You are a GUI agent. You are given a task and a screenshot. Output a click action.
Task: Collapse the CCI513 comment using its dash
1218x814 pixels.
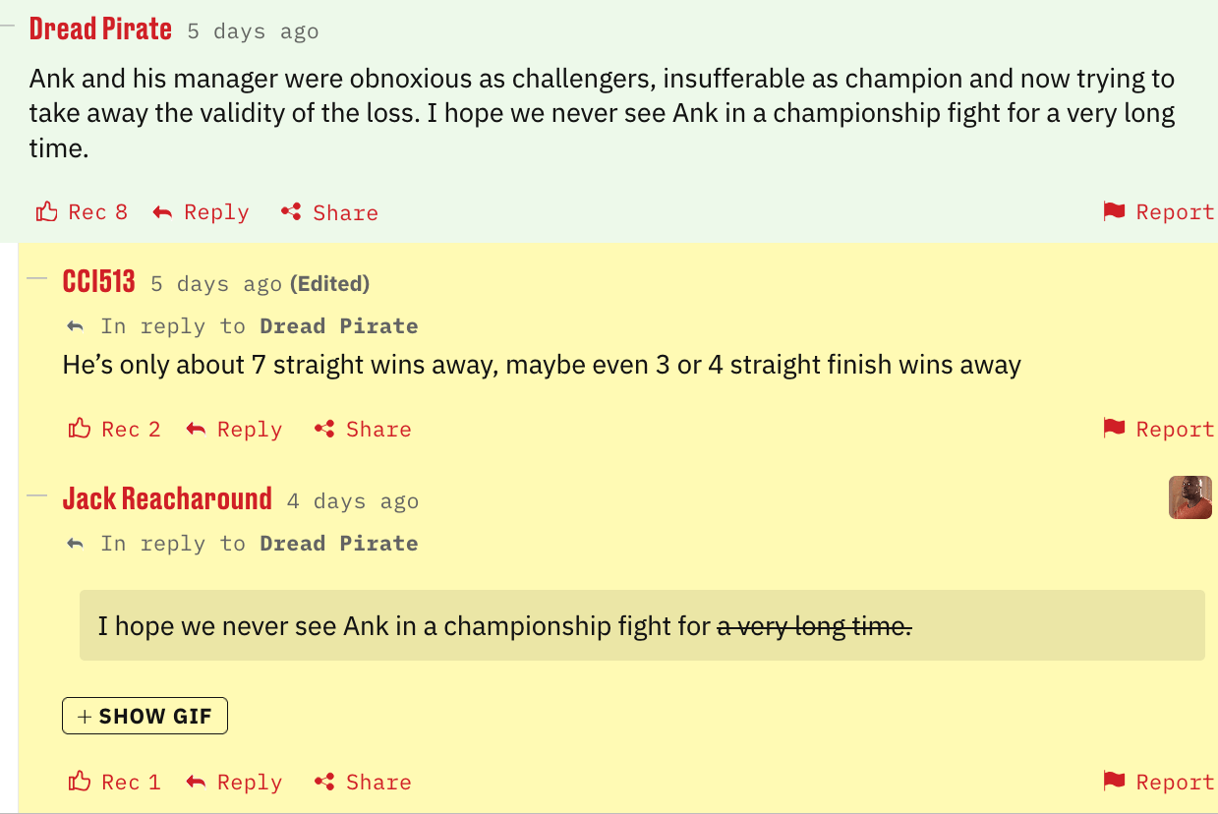pos(37,279)
